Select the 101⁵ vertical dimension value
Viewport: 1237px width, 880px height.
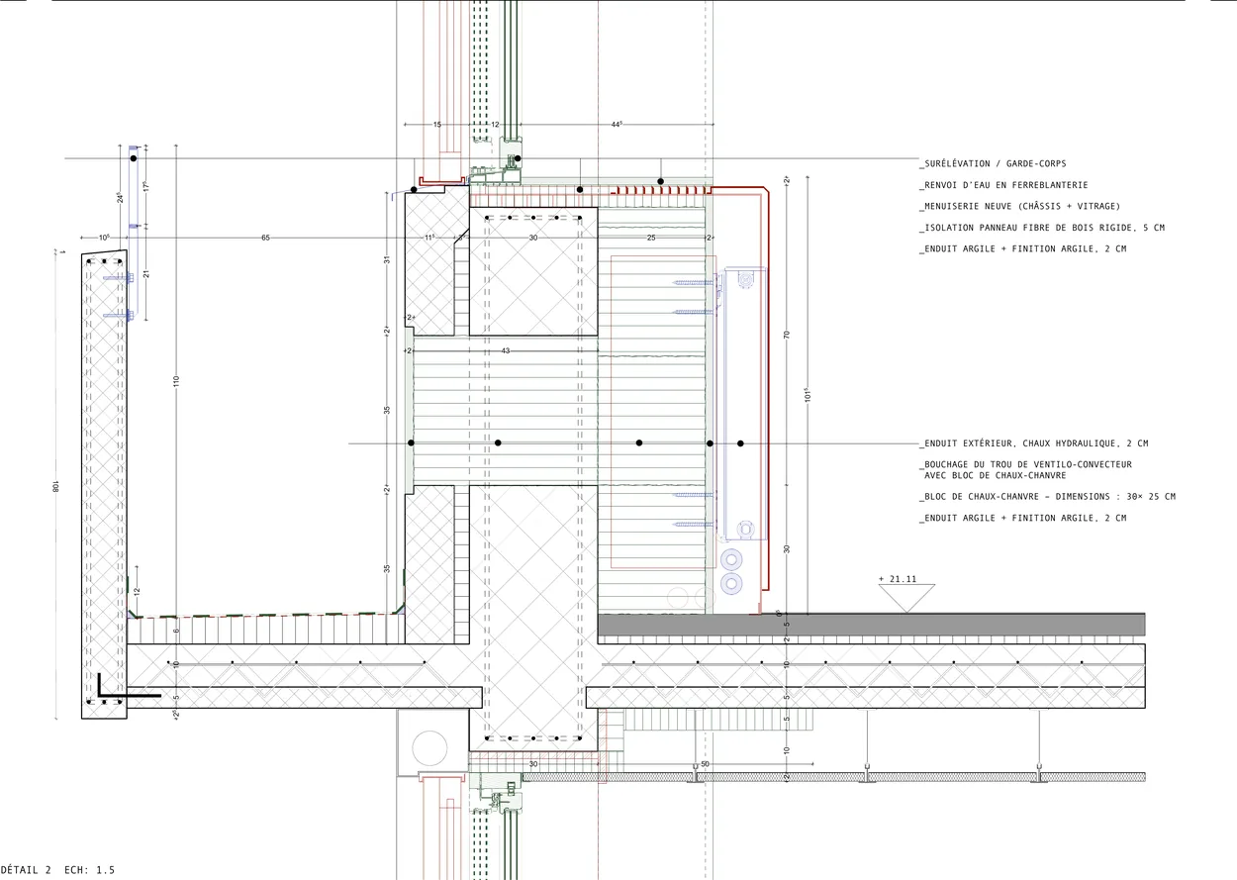pyautogui.click(x=807, y=395)
